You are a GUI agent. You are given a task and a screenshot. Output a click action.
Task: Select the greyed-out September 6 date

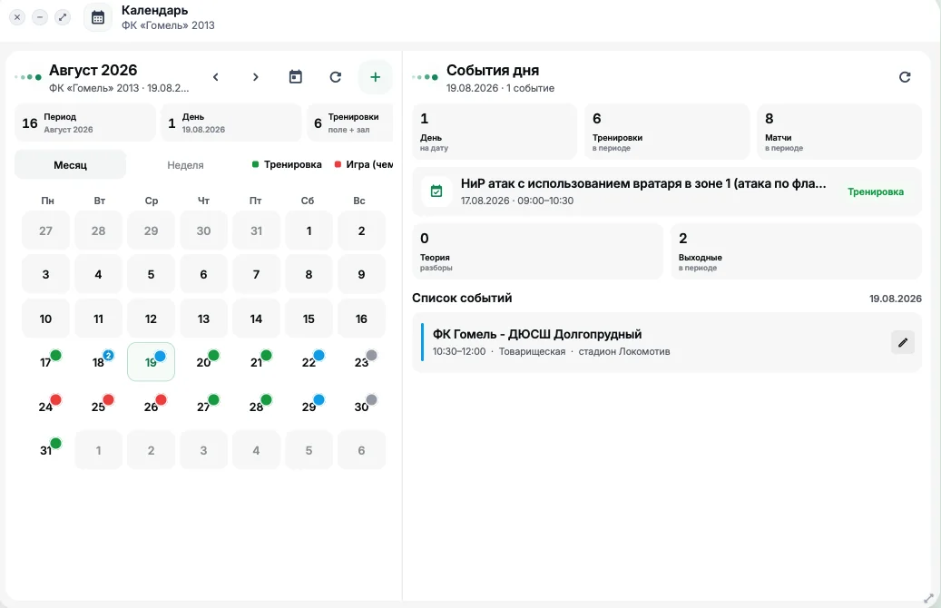pyautogui.click(x=361, y=450)
